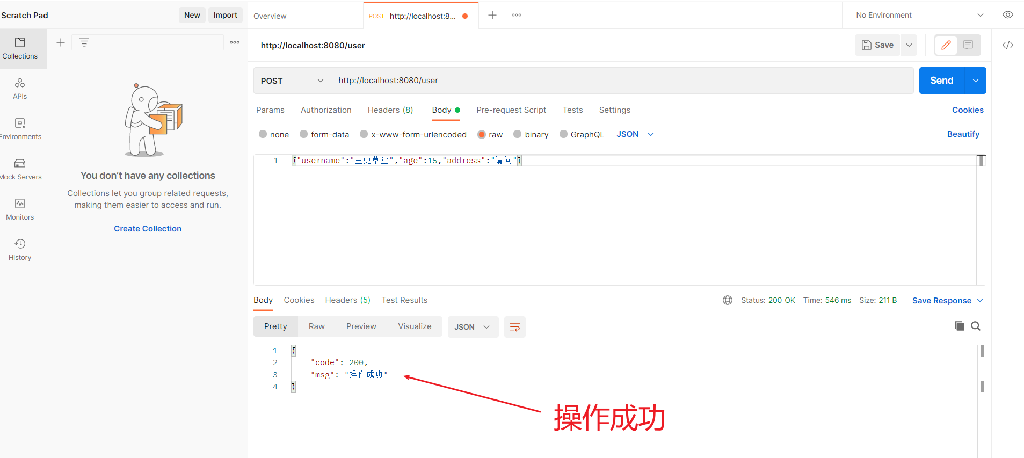Click the Save request button
The width and height of the screenshot is (1024, 458).
coord(877,45)
